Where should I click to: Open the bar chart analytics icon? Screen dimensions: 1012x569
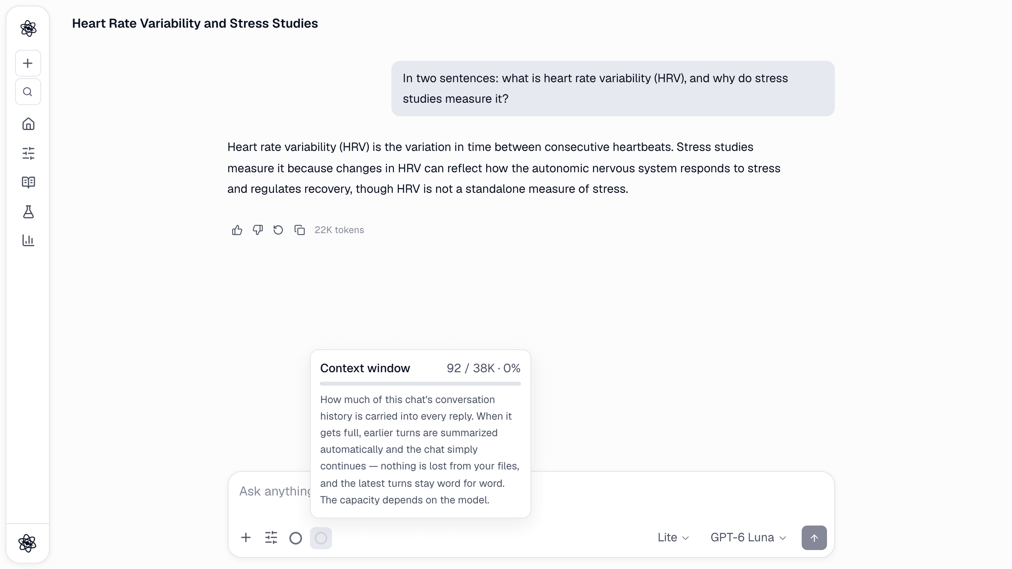point(28,240)
